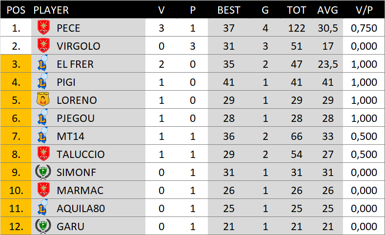Screen dimensions: 385x235
Task: Click the green crest icon next to GARU
Action: click(43, 226)
